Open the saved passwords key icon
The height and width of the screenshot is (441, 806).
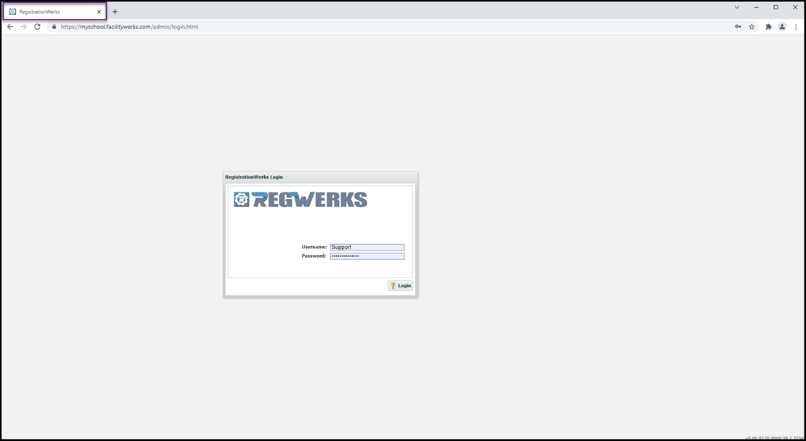tap(738, 27)
